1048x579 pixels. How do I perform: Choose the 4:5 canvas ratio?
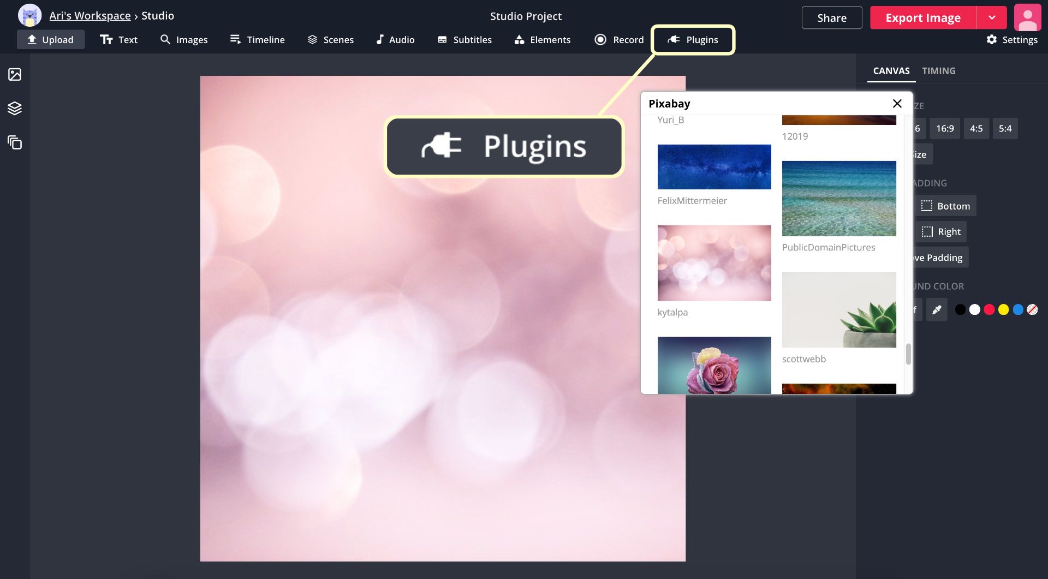(x=976, y=129)
